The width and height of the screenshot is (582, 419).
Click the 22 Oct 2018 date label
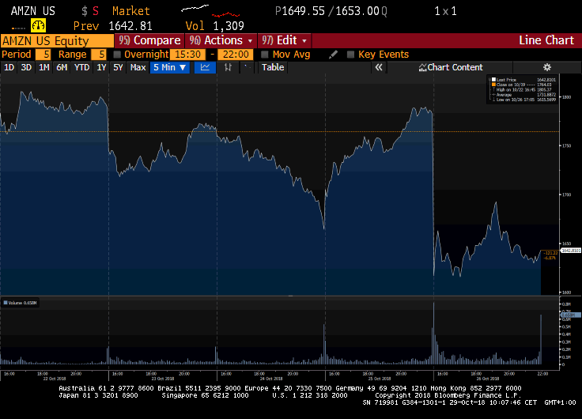coord(55,379)
